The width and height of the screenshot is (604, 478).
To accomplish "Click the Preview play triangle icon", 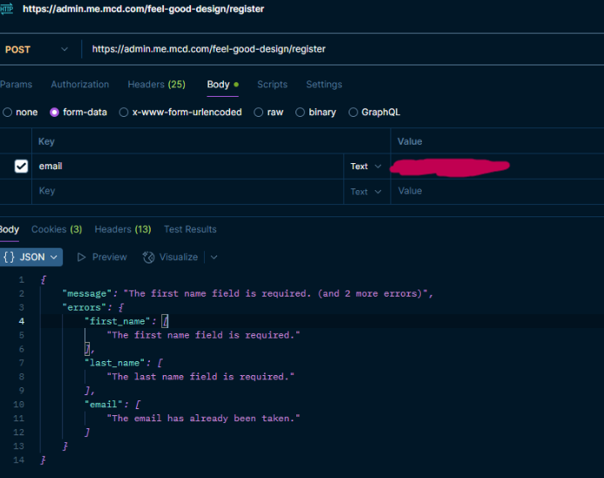I will [81, 257].
